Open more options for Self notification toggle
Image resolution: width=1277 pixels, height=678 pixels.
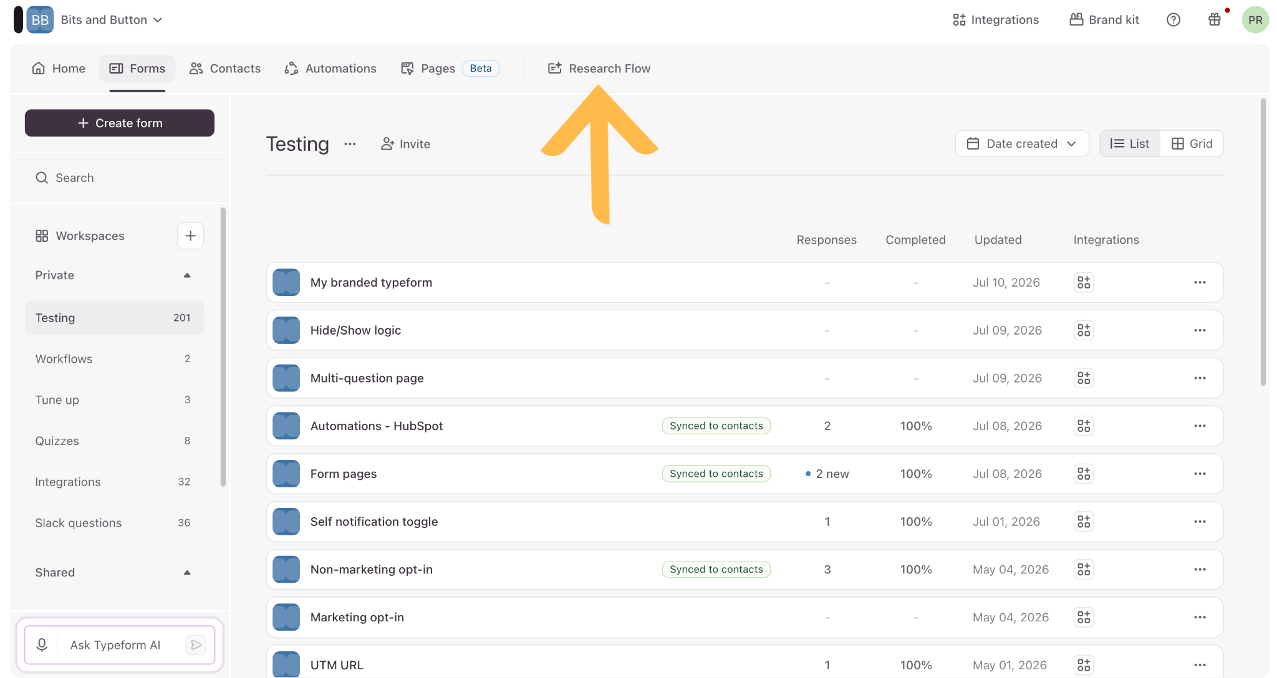click(x=1200, y=522)
